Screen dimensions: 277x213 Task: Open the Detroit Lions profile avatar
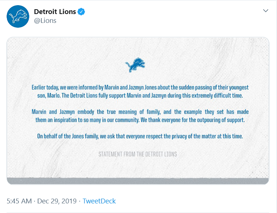click(18, 16)
